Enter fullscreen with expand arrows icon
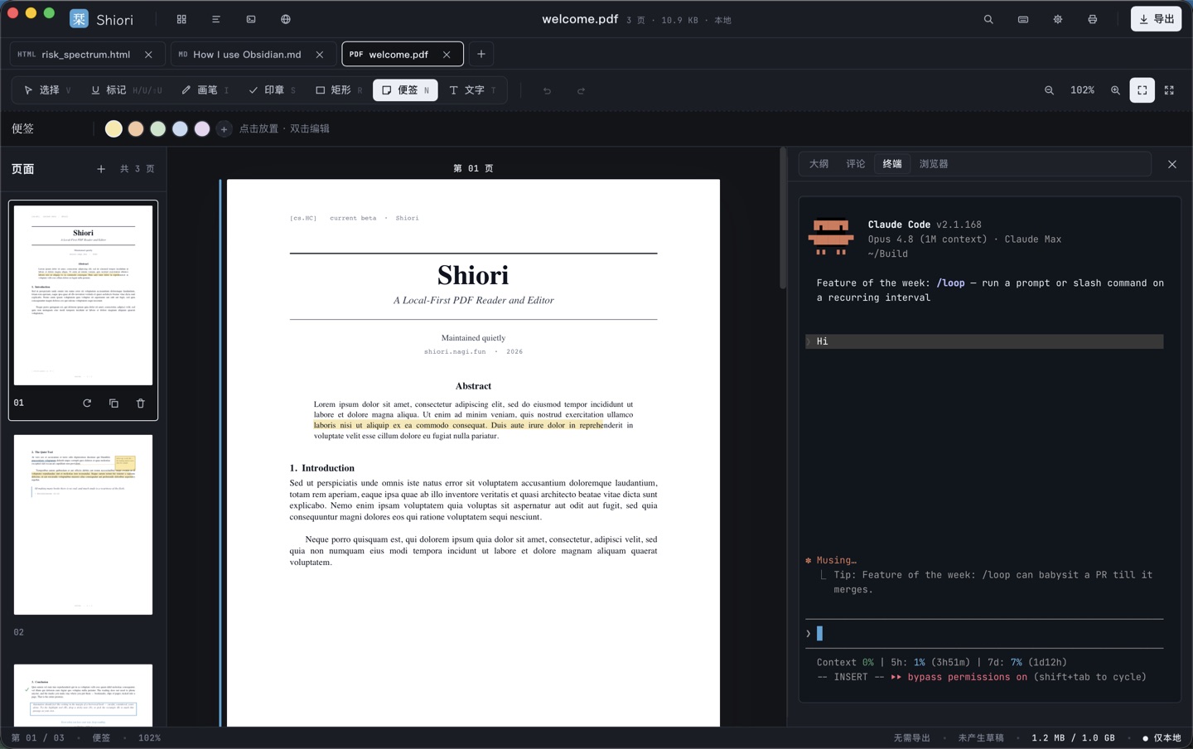 tap(1169, 90)
